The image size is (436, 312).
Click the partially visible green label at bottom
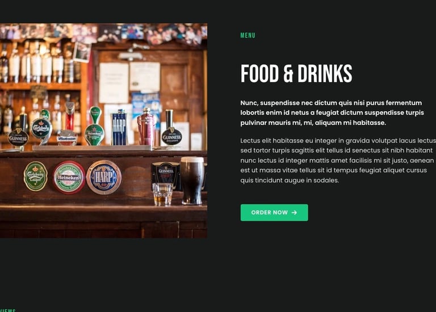coord(8,310)
